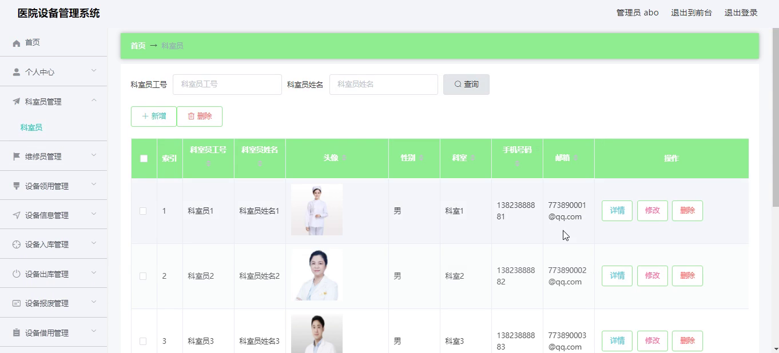
Task: Expand the 设备信息管理 menu chevron
Action: (94, 214)
